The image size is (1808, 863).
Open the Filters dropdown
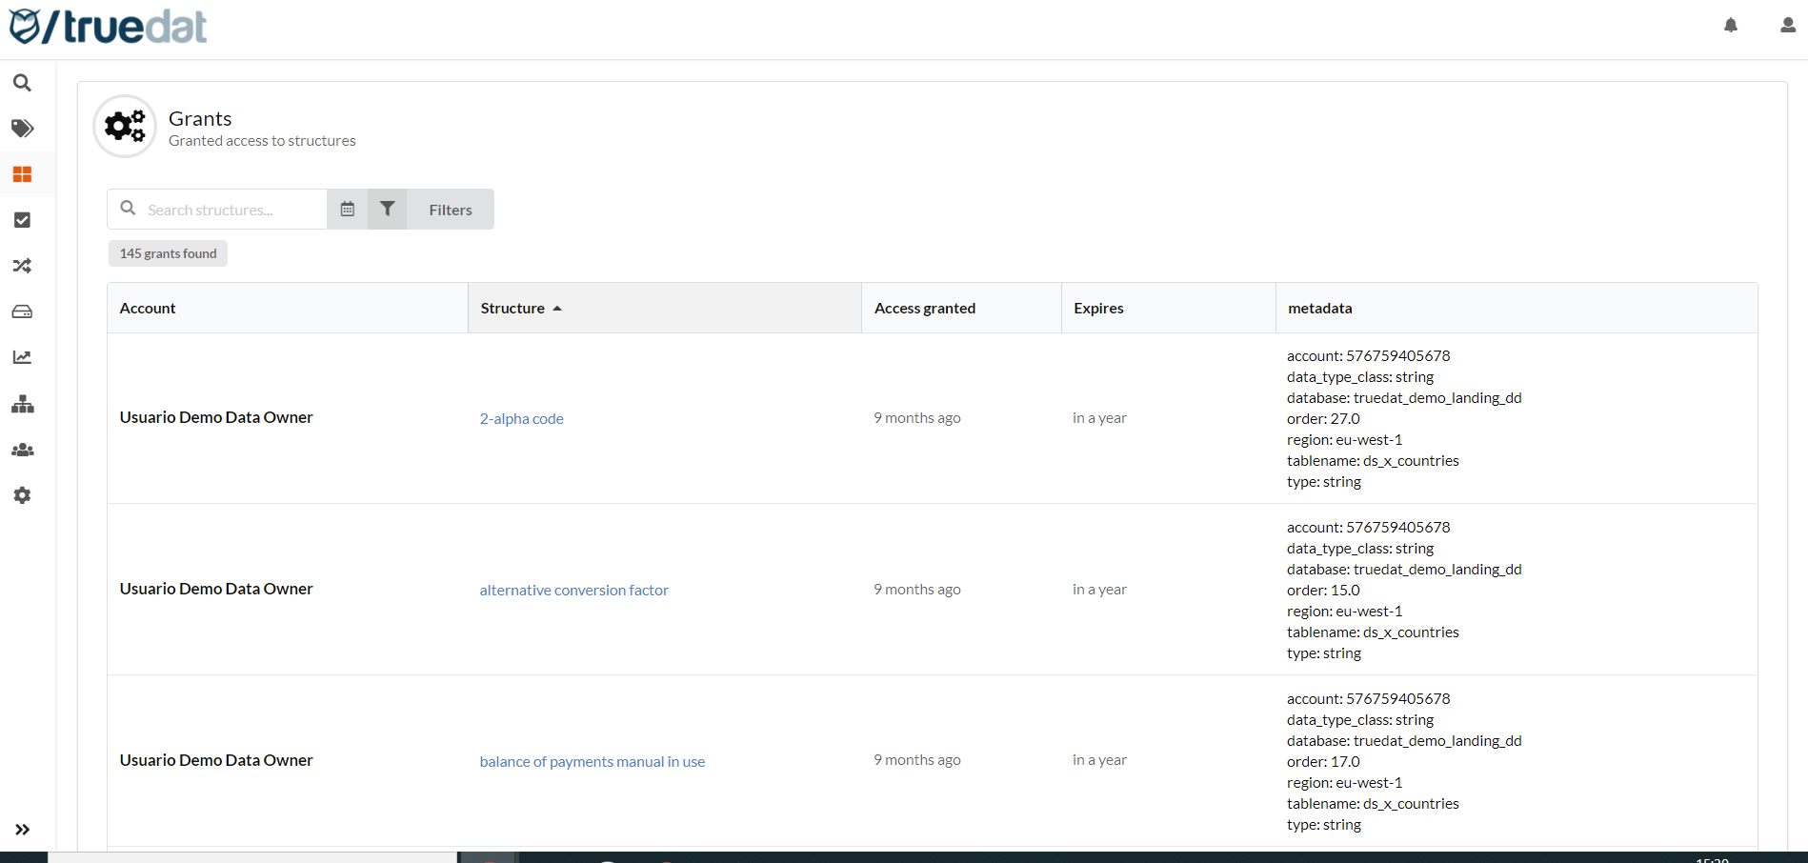(449, 210)
